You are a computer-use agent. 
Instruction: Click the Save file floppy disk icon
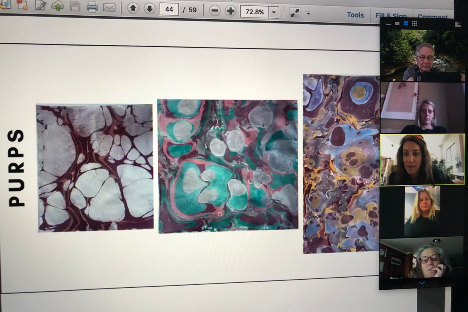(75, 6)
